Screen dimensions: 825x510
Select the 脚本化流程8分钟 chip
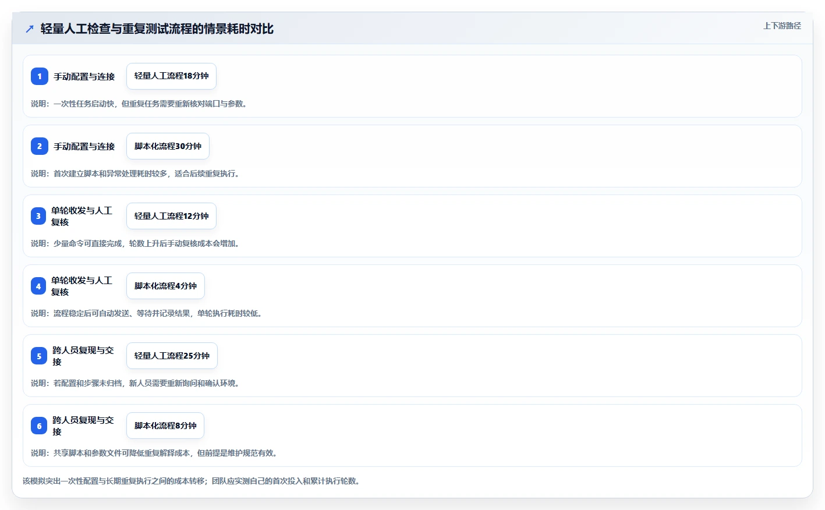[165, 426]
